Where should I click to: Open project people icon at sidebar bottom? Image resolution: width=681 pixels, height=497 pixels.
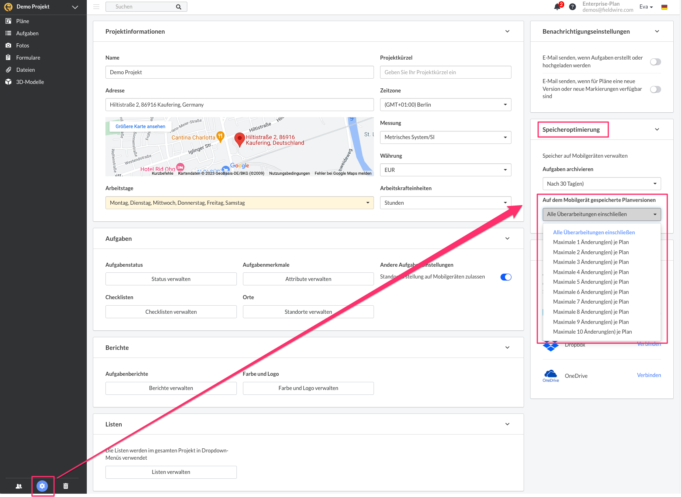point(19,486)
